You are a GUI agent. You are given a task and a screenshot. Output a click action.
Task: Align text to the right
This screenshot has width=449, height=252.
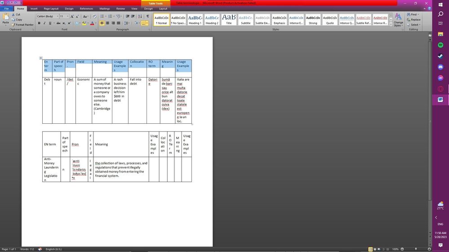click(x=113, y=23)
